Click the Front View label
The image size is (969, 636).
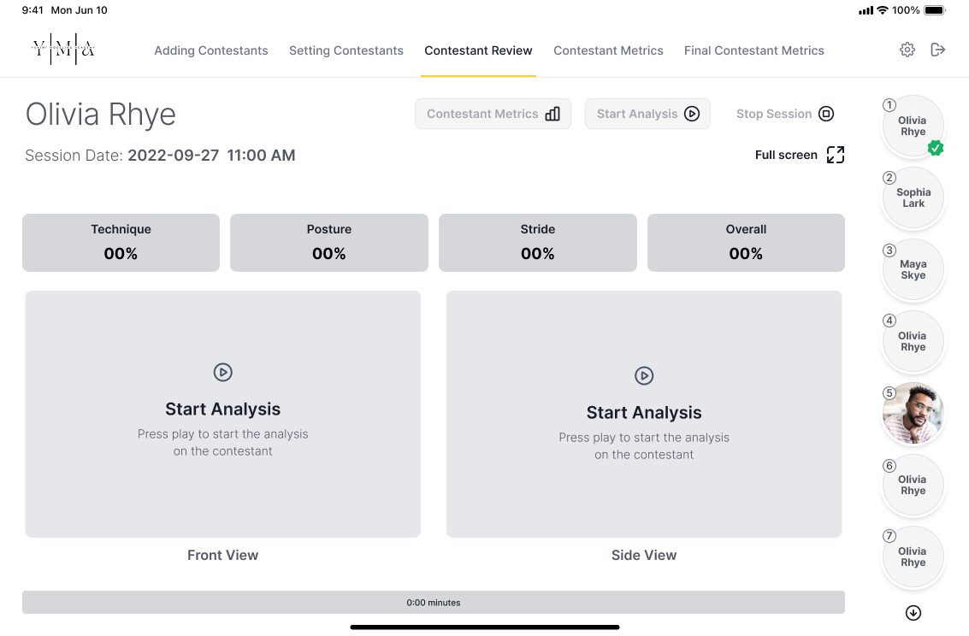pos(222,555)
